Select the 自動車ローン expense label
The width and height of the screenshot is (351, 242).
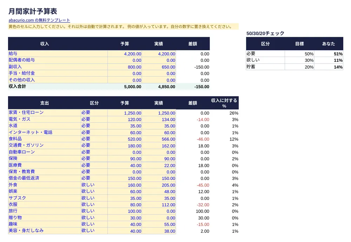[x=45, y=152]
